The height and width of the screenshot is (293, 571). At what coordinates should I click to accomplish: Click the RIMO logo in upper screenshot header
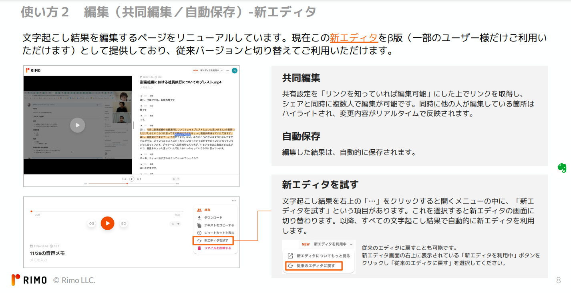point(33,70)
